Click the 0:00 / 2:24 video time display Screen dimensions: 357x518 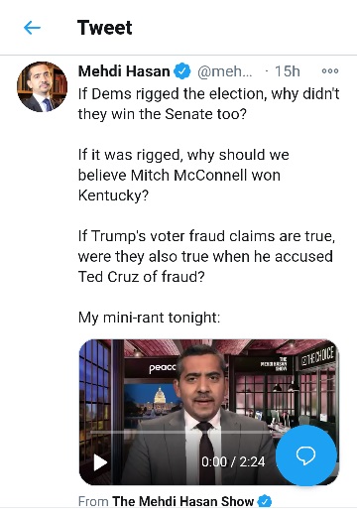click(233, 461)
